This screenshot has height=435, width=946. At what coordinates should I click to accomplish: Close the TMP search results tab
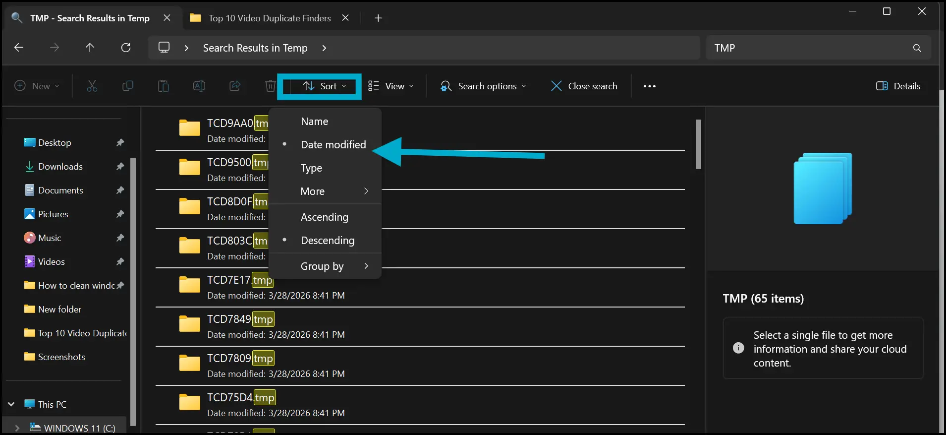(167, 18)
